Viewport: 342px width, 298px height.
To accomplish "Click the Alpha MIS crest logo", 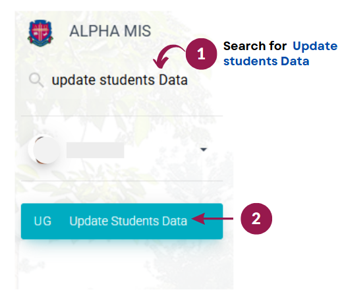I will (40, 33).
